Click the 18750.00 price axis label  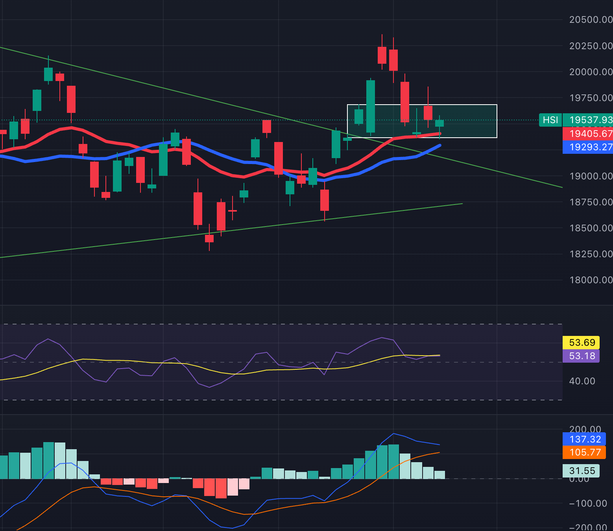pos(591,202)
